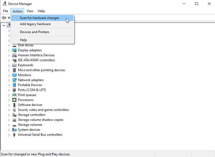Viewport: 215px width, 157px height.
Task: Expand the Universal Serial Bus controllers node
Action: [9, 135]
